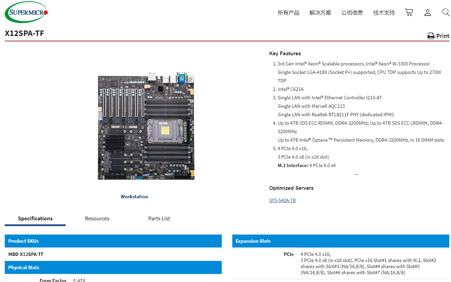This screenshot has width=451, height=282.
Task: Open the 所有产品 menu
Action: coord(288,13)
